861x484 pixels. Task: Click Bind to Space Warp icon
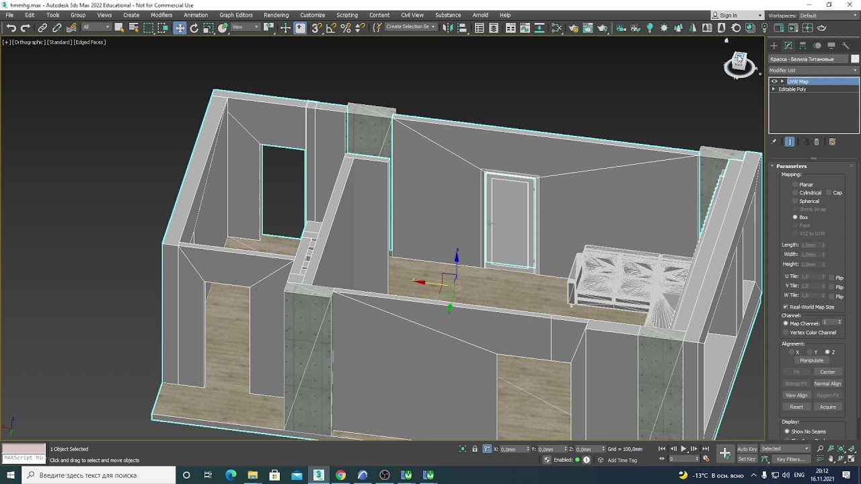point(71,28)
